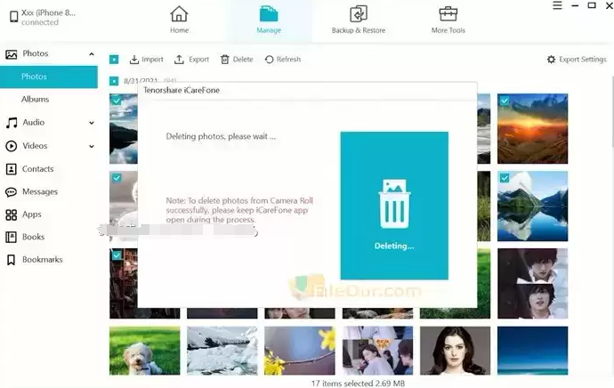The height and width of the screenshot is (388, 614).
Task: Click the Delete trash button
Action: coord(237,59)
